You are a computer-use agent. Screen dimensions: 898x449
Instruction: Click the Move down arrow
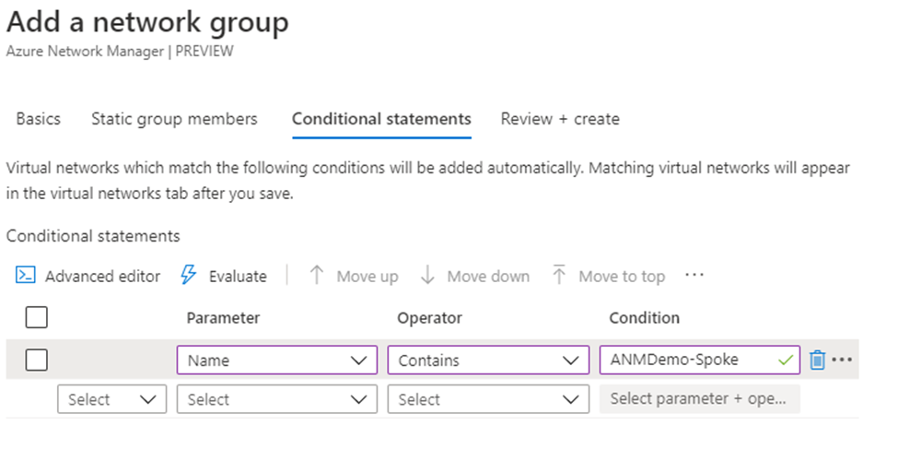(x=427, y=275)
